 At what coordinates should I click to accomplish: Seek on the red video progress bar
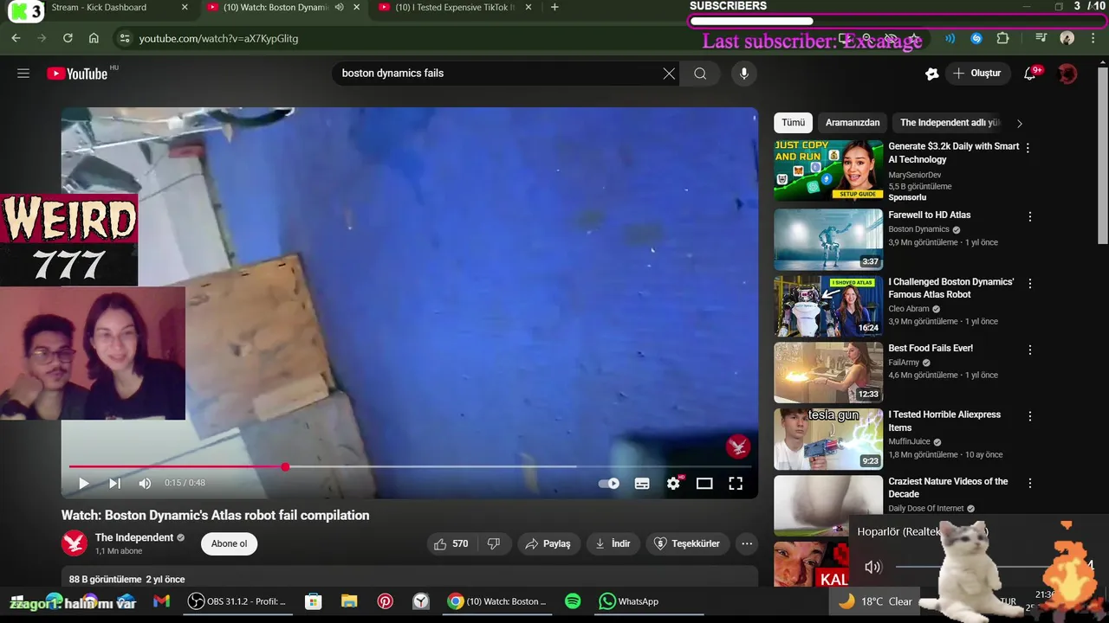409,466
